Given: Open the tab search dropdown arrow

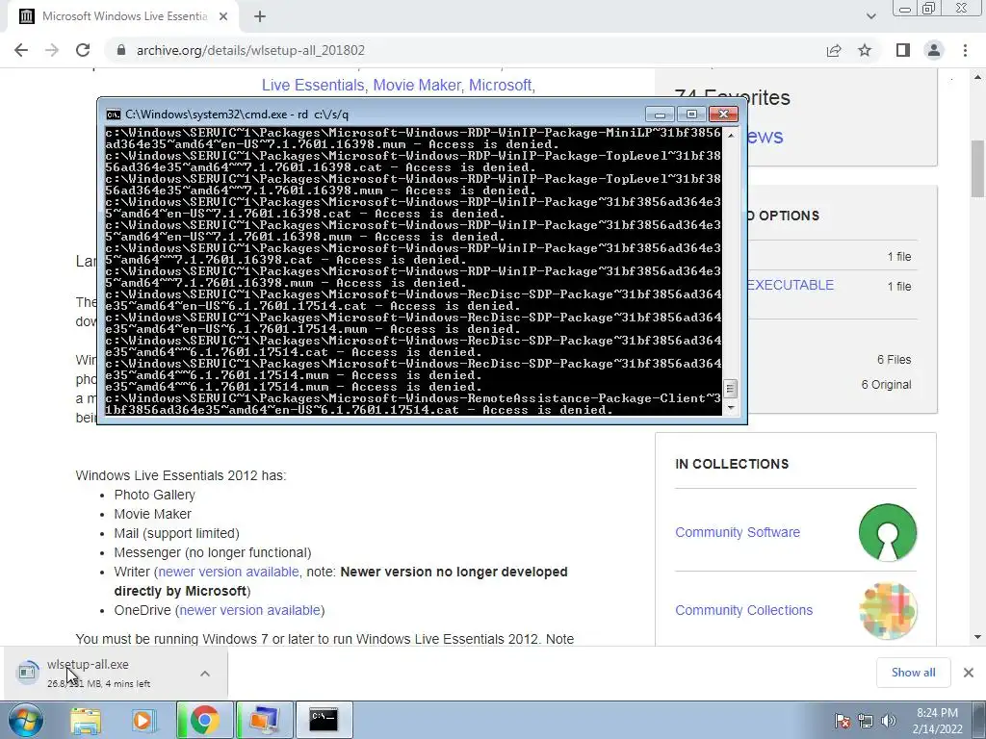Looking at the screenshot, I should [x=870, y=16].
